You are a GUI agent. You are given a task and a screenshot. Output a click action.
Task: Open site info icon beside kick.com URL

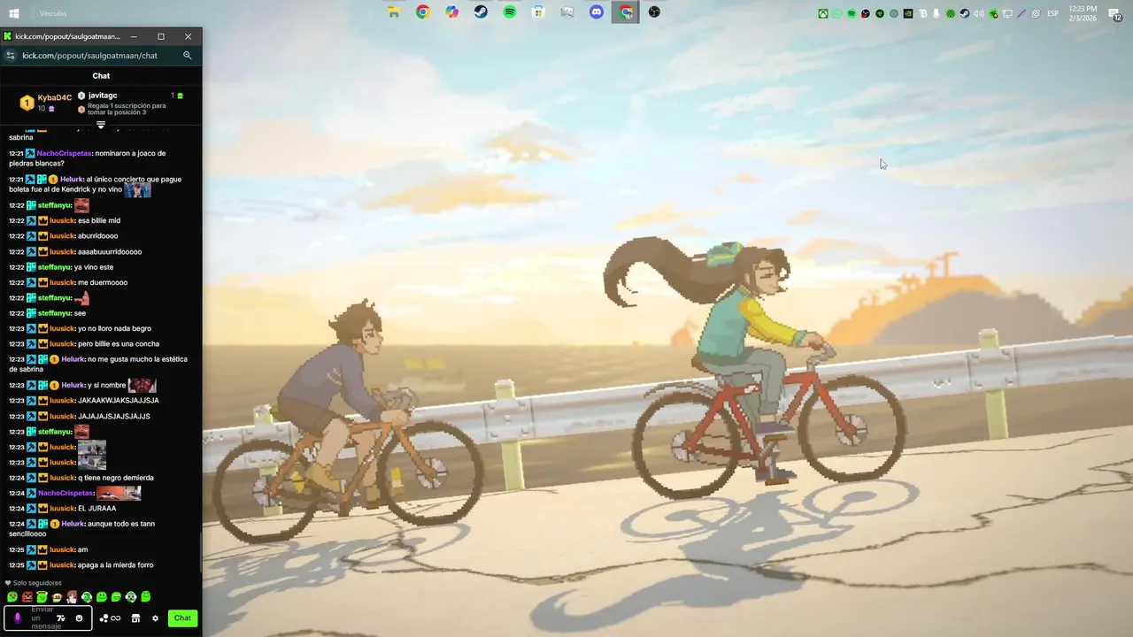tap(11, 56)
